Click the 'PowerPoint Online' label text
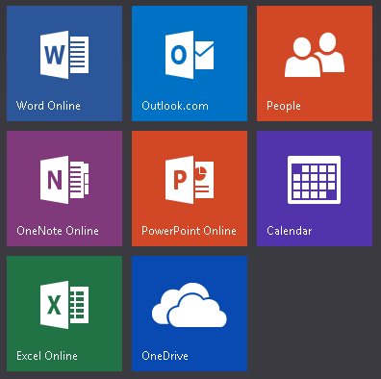Image resolution: width=381 pixels, height=379 pixels. click(x=189, y=231)
